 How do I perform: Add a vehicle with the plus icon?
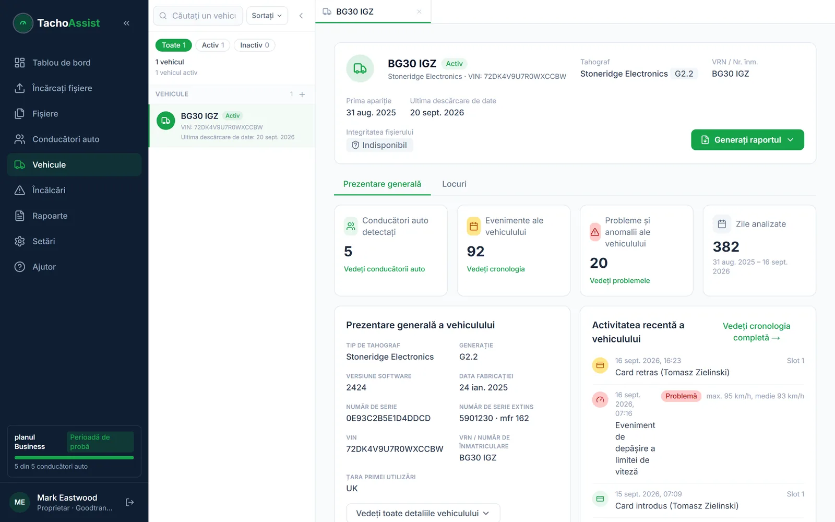coord(302,94)
